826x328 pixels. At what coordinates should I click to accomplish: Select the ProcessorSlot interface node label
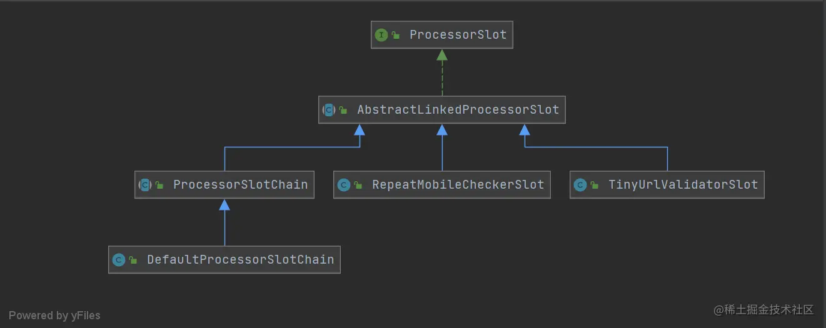point(458,35)
